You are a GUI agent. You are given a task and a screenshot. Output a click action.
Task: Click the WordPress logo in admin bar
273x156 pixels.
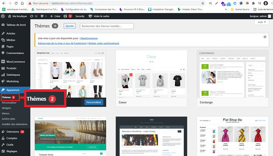(3, 16)
